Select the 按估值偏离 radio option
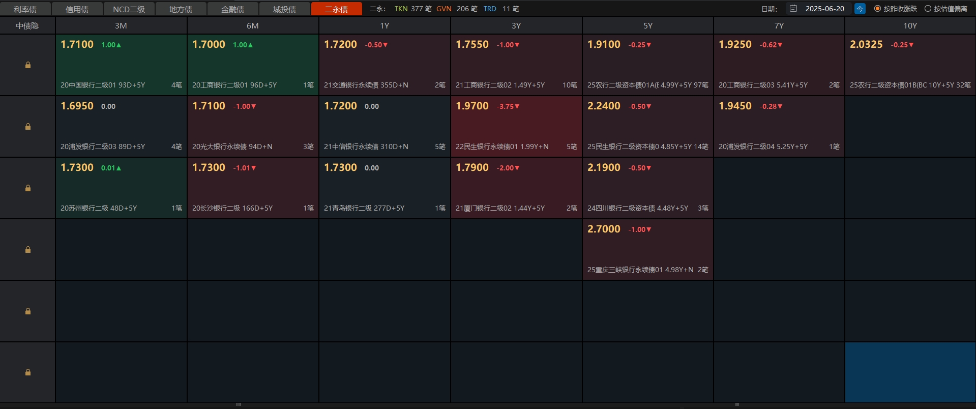 946,9
